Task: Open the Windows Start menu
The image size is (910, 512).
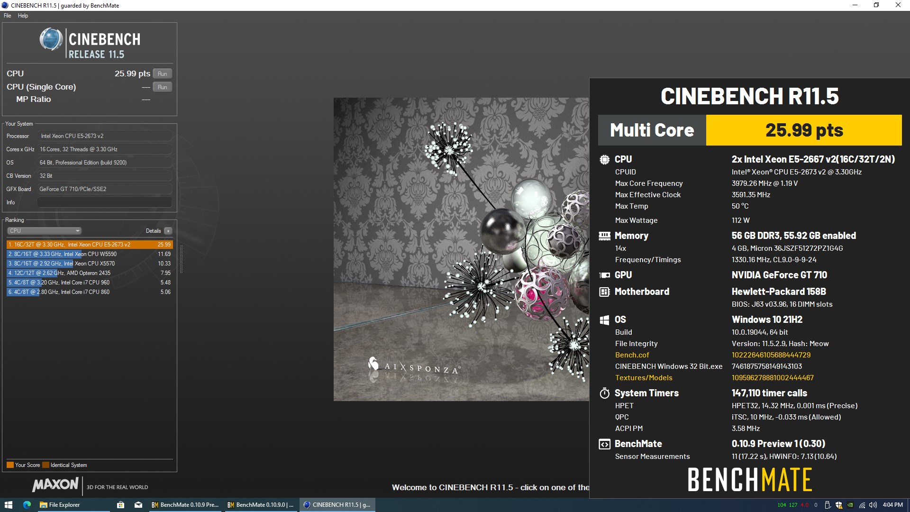Action: point(8,505)
